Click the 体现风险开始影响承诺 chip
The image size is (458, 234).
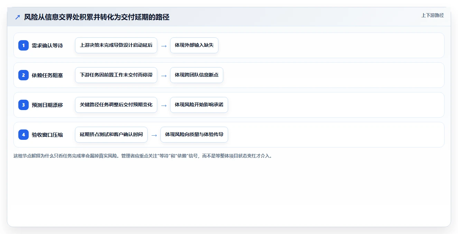coord(199,105)
